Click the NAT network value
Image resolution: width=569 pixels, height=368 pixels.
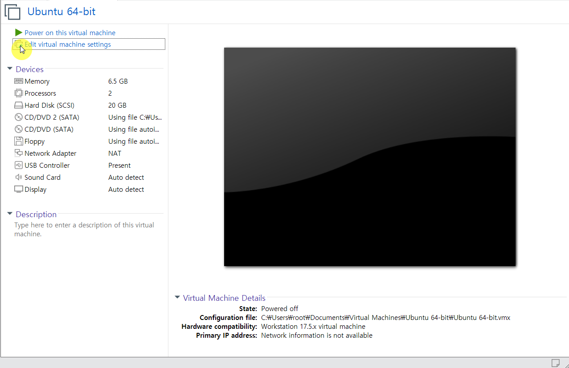pos(115,154)
